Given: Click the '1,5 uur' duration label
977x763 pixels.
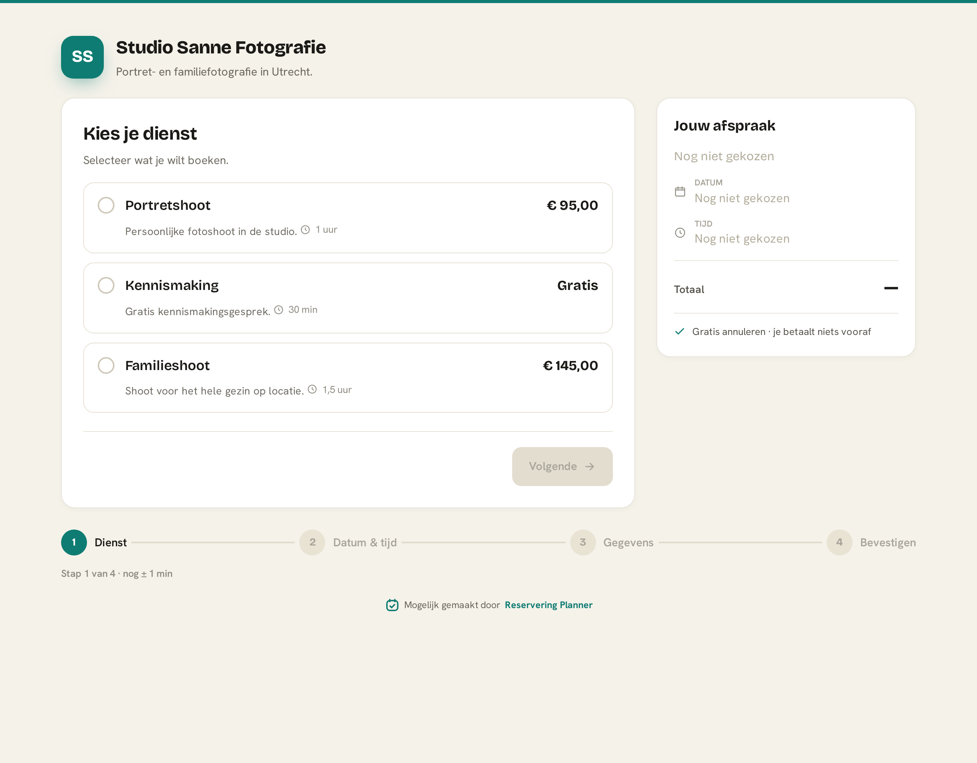Looking at the screenshot, I should pos(337,390).
